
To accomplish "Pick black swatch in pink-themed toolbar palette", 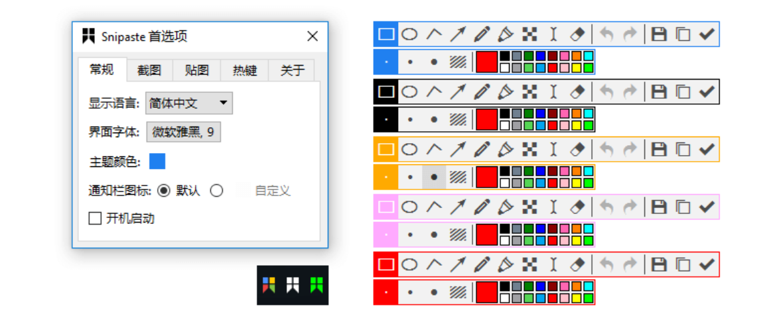I will click(504, 229).
